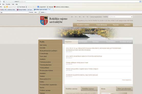The image size is (142, 94).
Task: Open the Teisinė informacija navigation item
Action: [x=101, y=25]
